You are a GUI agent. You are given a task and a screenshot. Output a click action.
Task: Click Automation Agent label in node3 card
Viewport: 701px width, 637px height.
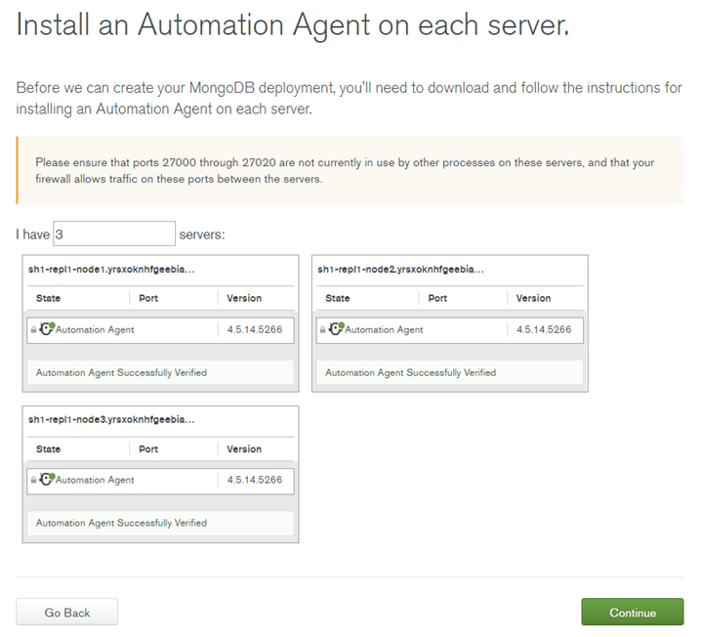click(95, 480)
